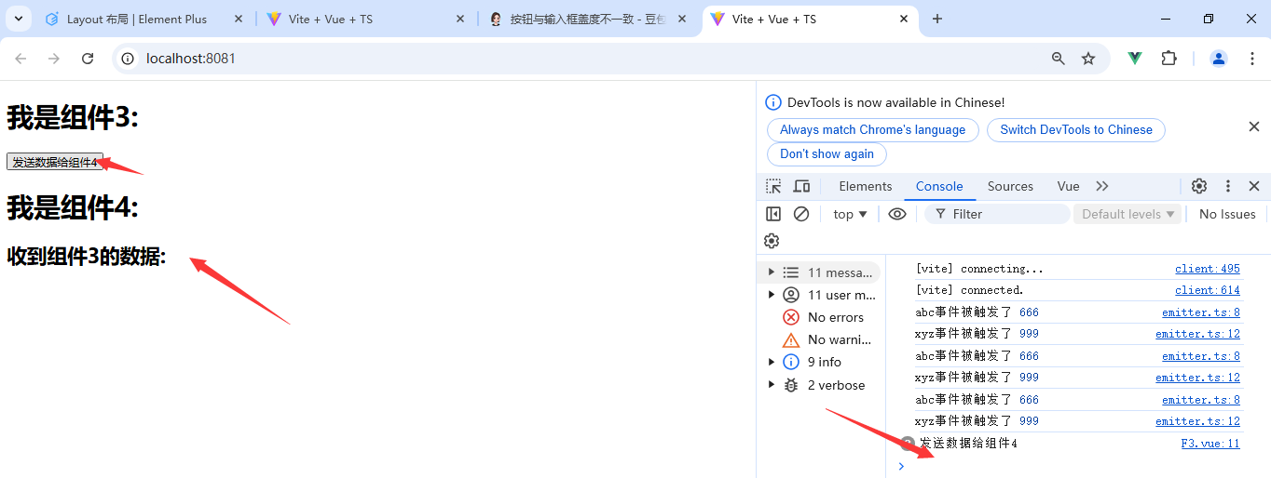Switch to the Sources tab
This screenshot has width=1271, height=478.
[x=1010, y=186]
